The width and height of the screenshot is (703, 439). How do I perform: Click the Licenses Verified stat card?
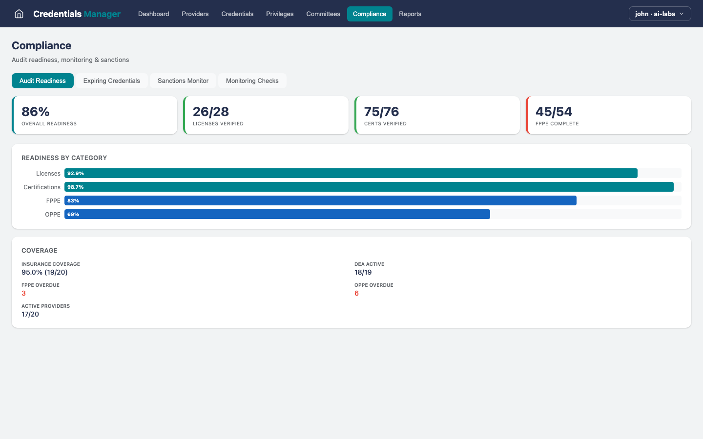(x=266, y=115)
